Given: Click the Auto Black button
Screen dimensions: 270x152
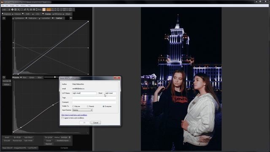Looking at the screenshot, I should (28, 138).
